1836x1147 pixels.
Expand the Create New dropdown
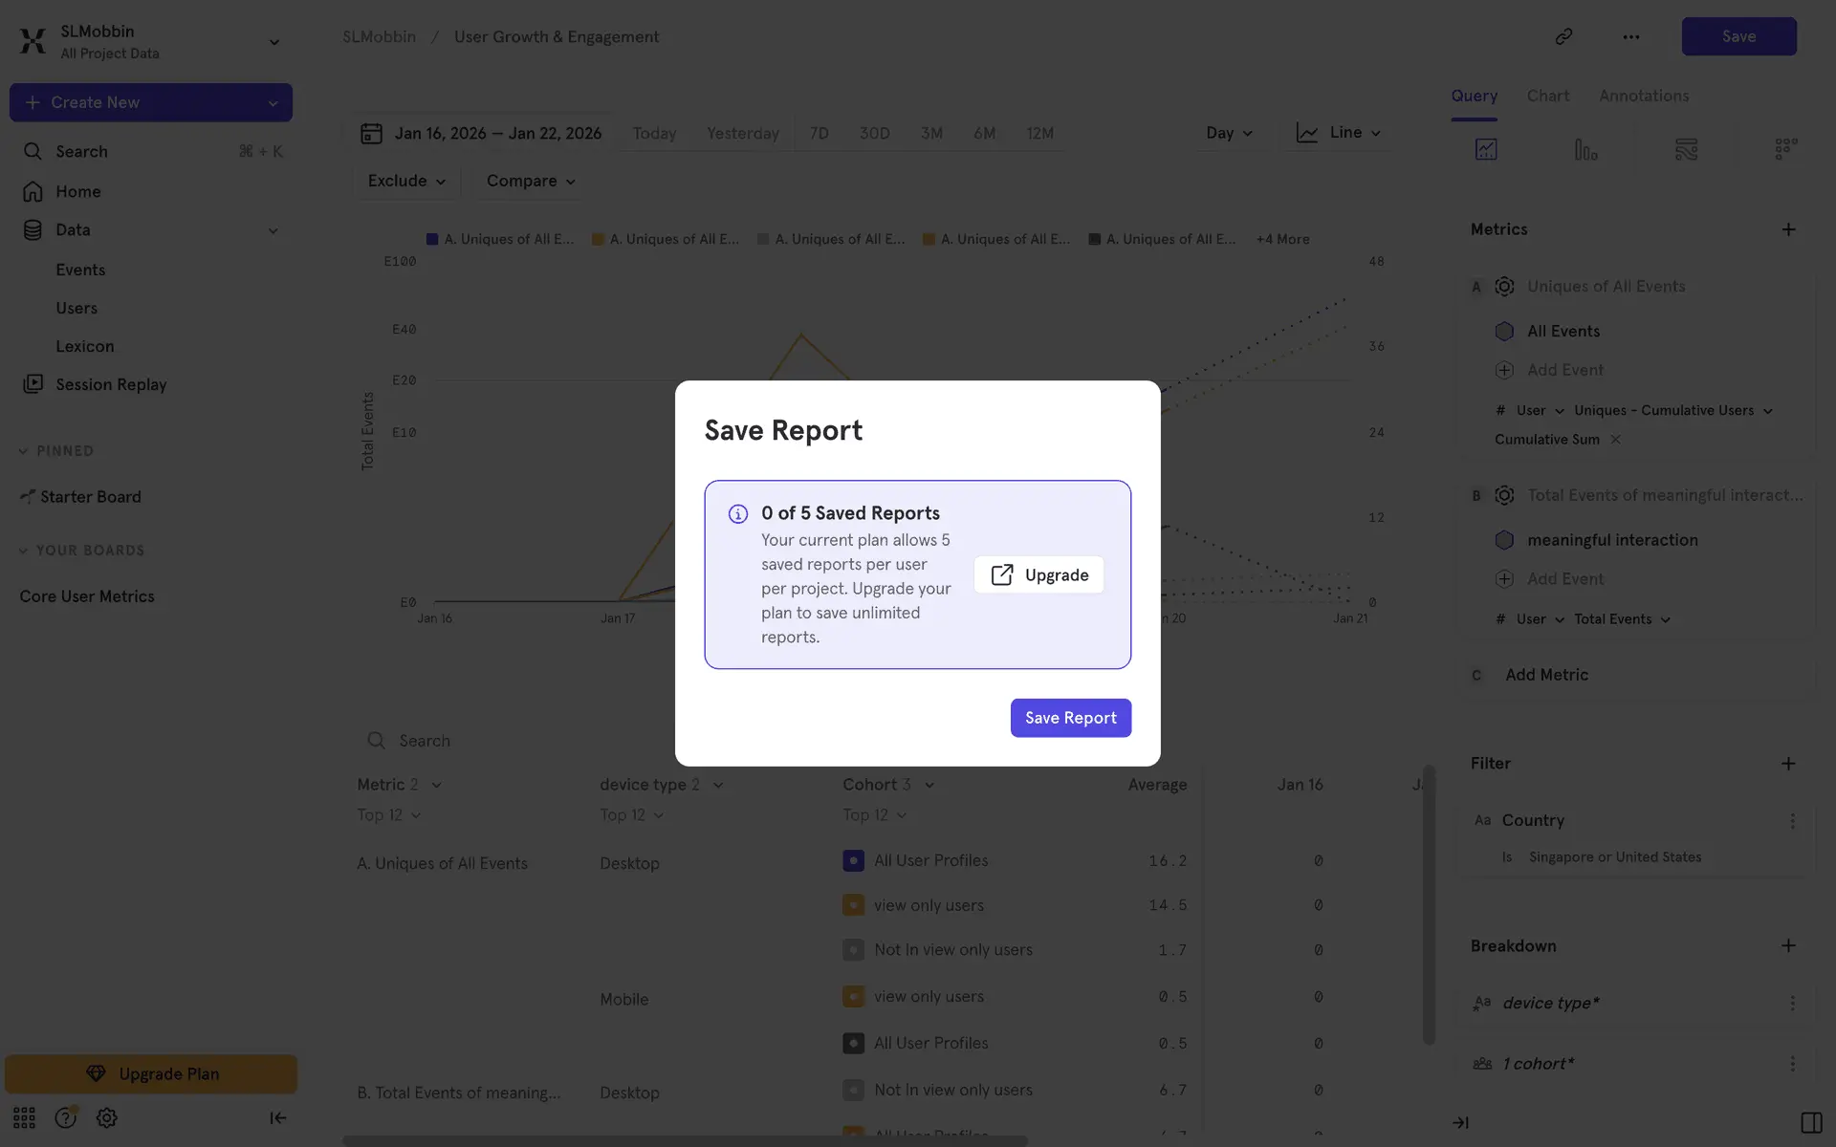point(273,102)
